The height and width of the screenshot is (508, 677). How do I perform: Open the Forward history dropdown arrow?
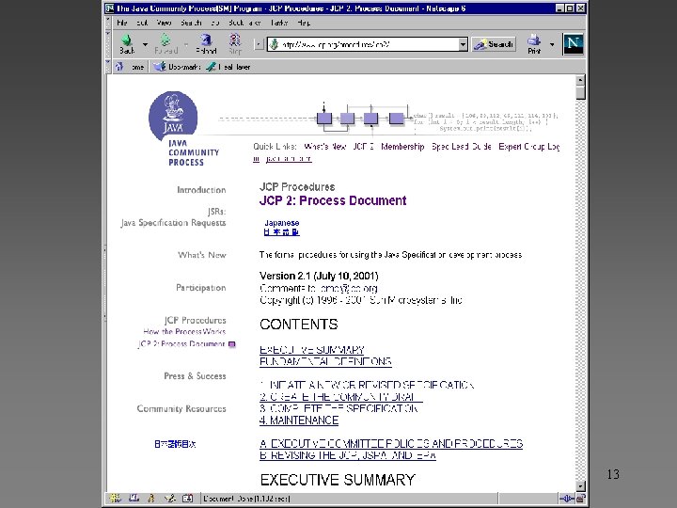186,44
